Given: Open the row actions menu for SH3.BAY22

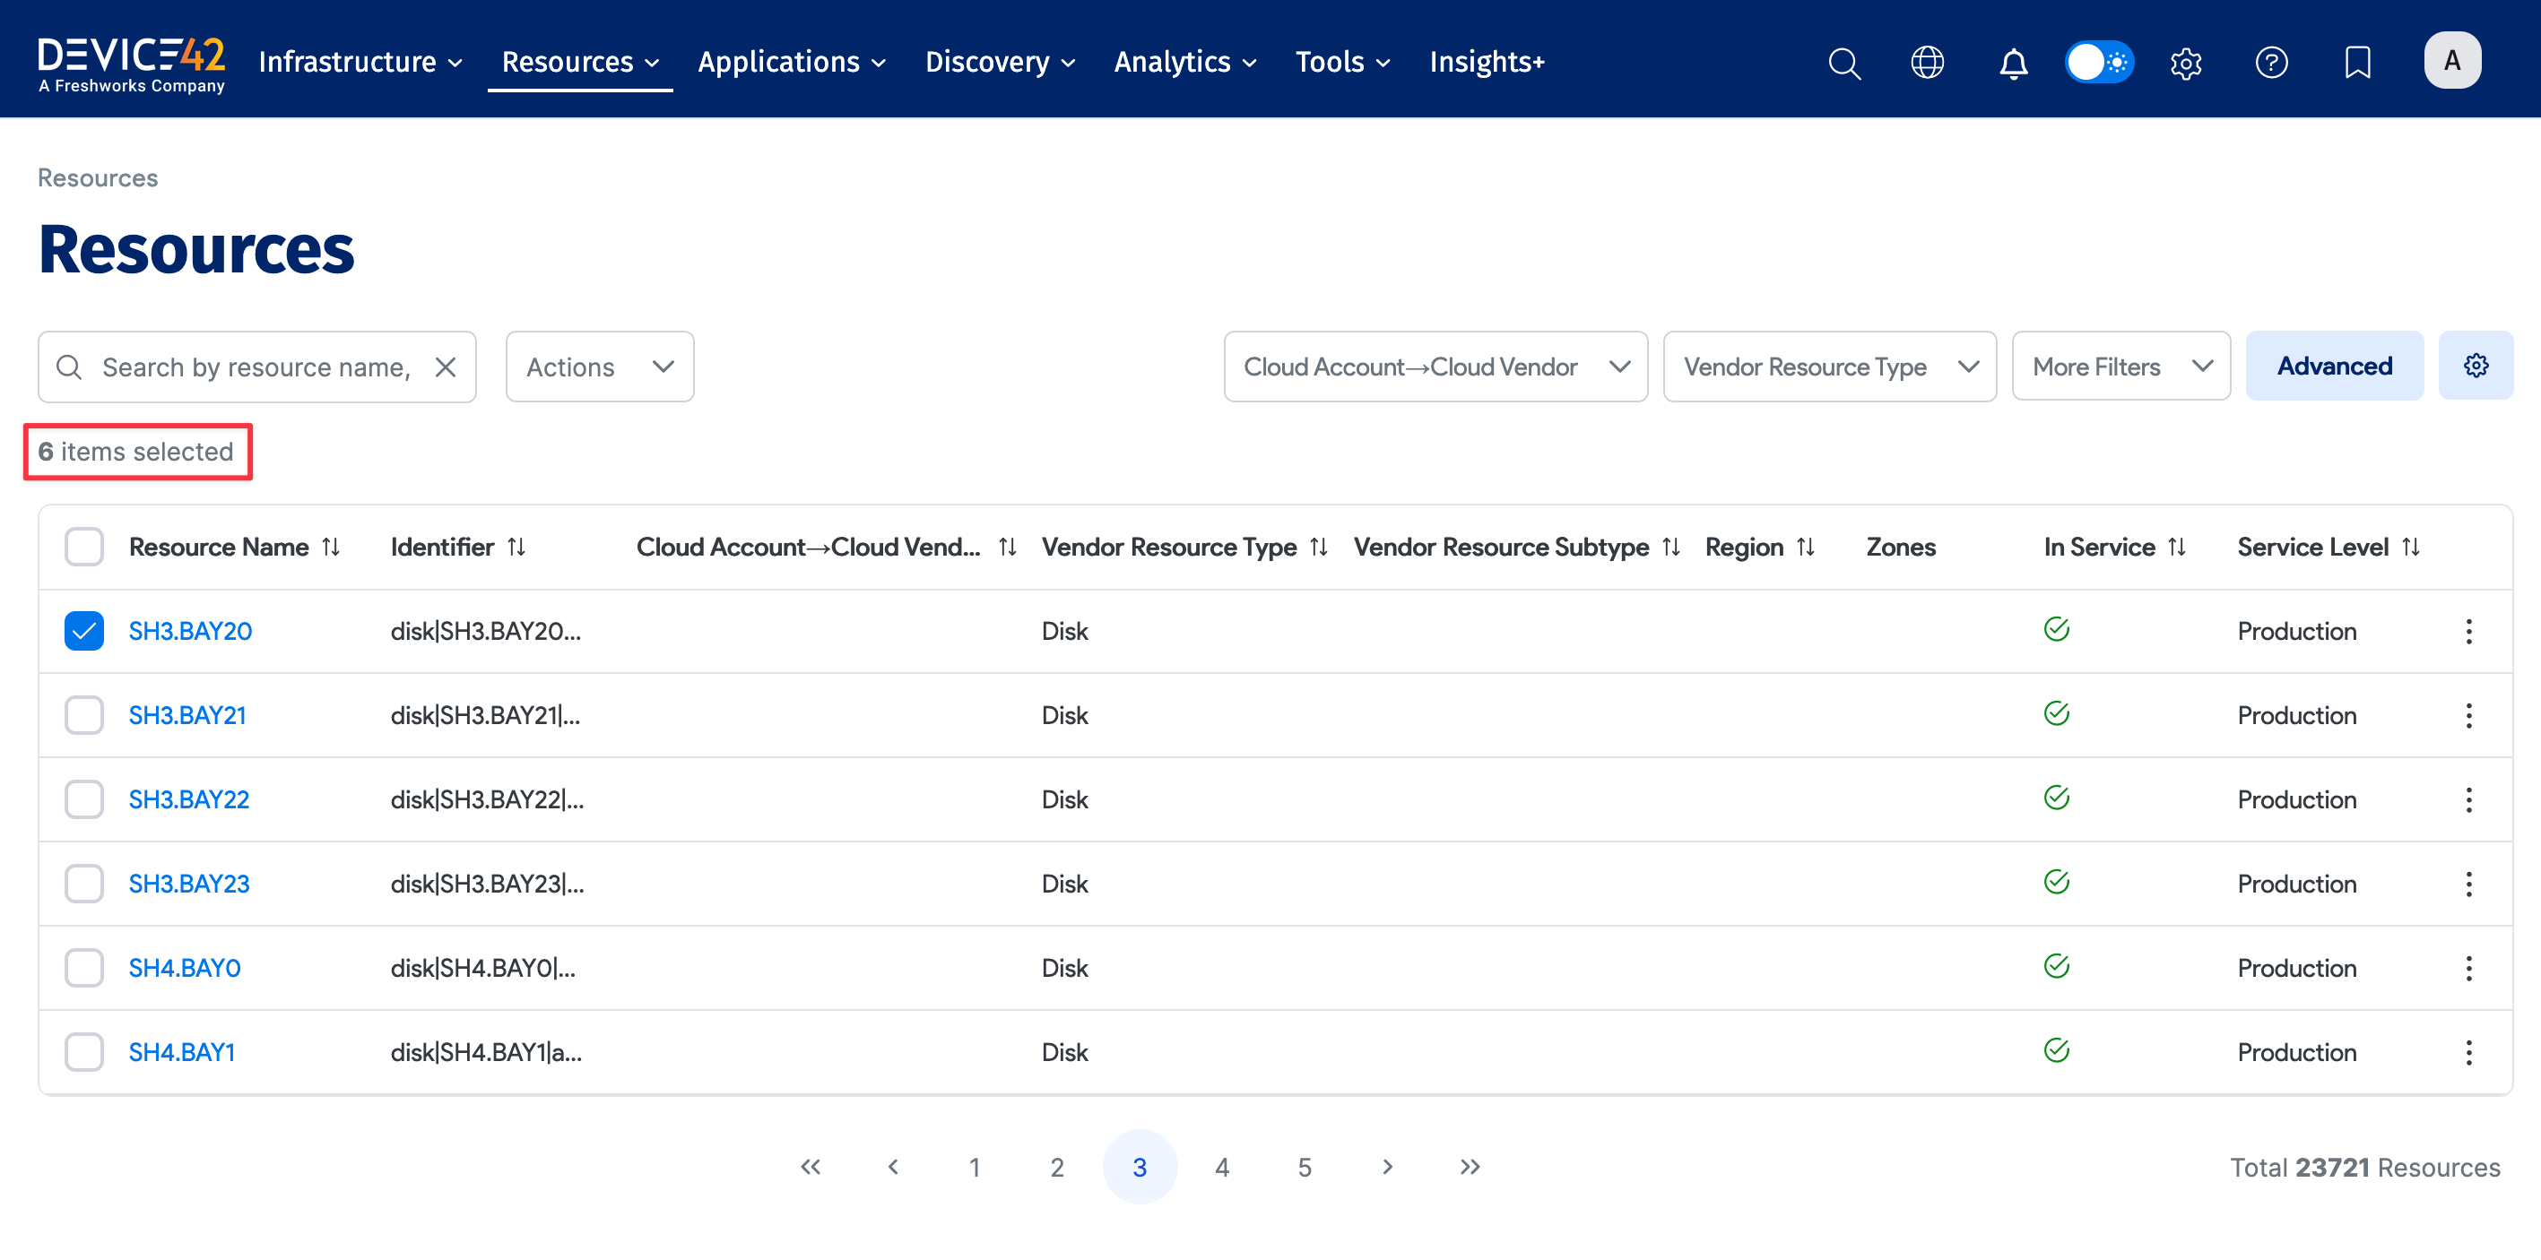Looking at the screenshot, I should [2469, 799].
